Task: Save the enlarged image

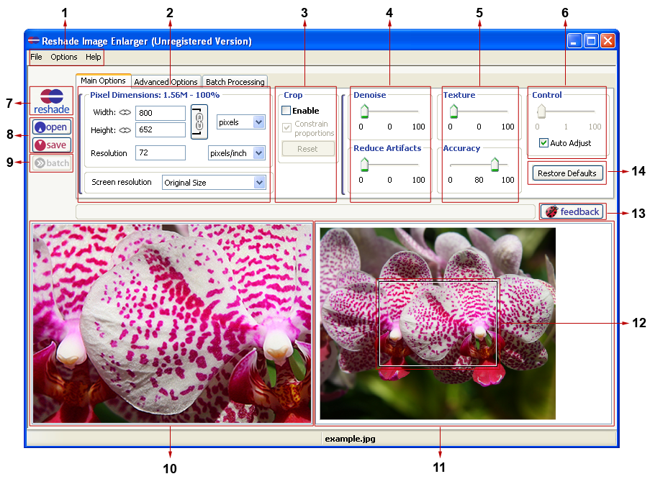Action: [51, 145]
